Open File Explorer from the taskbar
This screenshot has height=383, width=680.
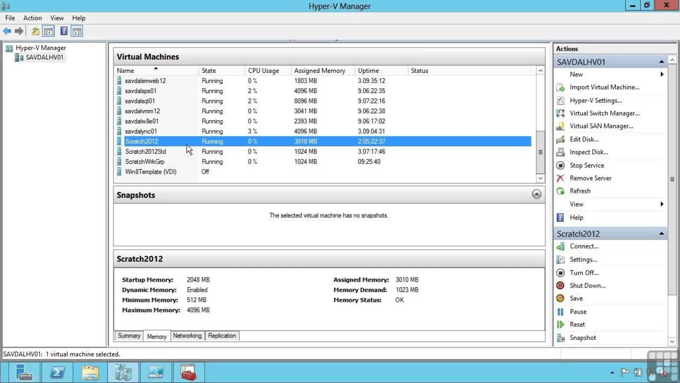90,372
